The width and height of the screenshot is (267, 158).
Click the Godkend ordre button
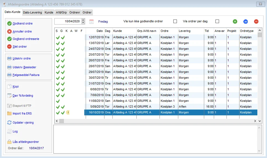(x=23, y=24)
